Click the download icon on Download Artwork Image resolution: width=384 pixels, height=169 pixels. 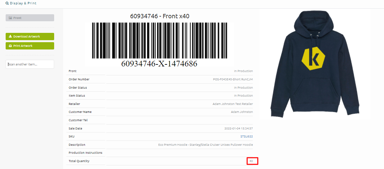click(x=10, y=37)
